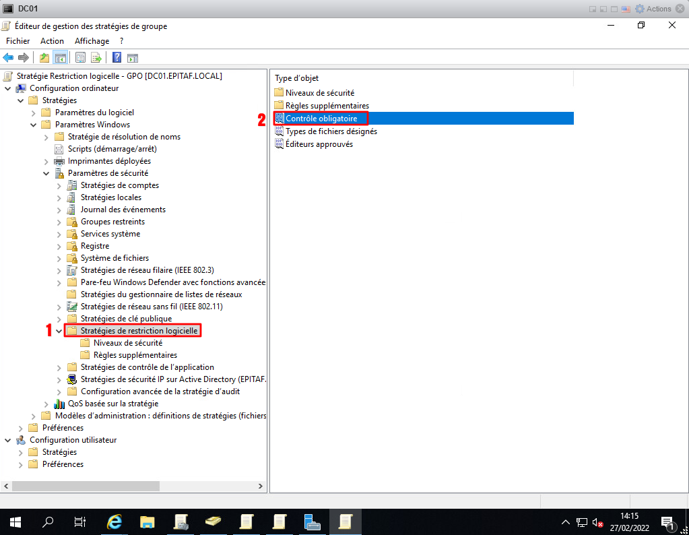Collapse the Stratégies de restriction logicielle node
This screenshot has width=689, height=535.
pos(59,331)
